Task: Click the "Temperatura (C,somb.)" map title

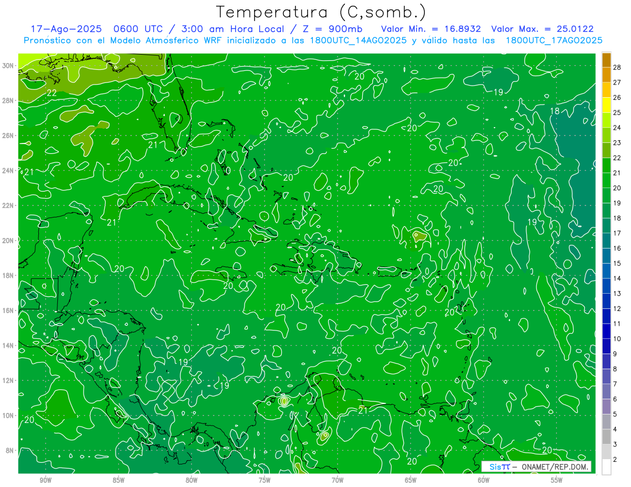Action: [321, 12]
